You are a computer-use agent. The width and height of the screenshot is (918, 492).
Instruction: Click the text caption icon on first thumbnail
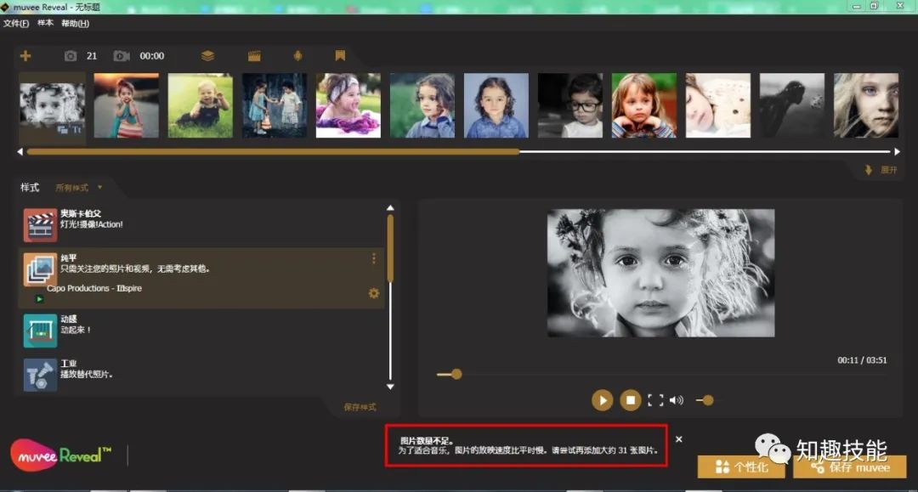tap(77, 130)
